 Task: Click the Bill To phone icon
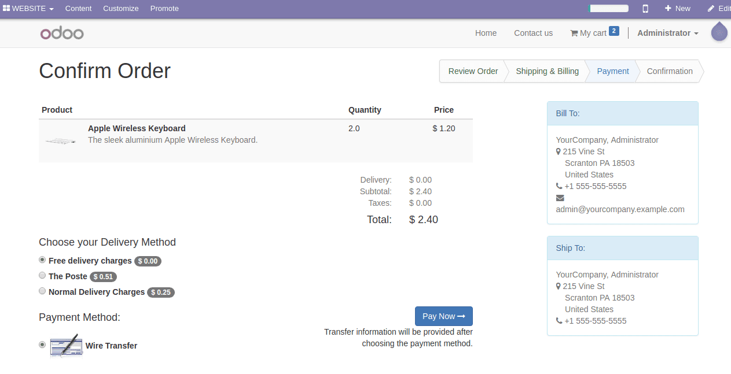click(x=559, y=186)
